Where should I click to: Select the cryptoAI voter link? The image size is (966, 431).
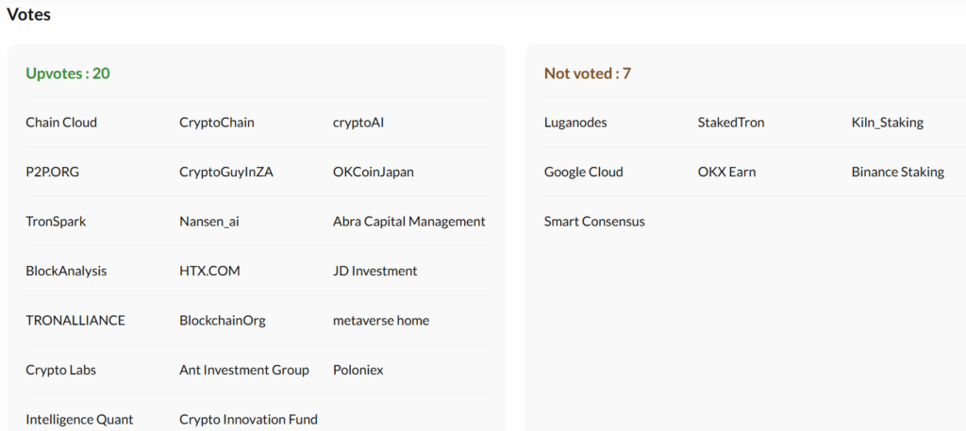358,123
